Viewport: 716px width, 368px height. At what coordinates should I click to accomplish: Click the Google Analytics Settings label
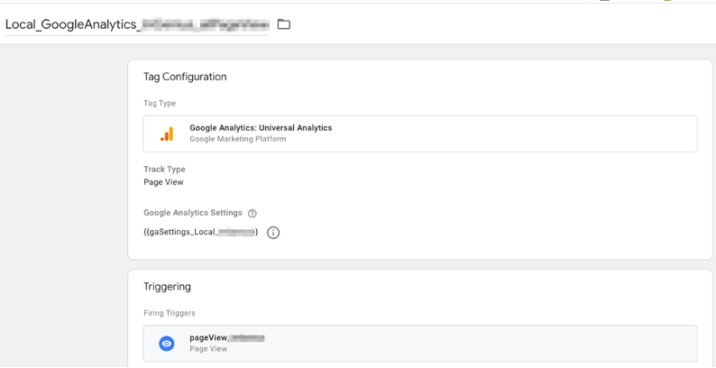pyautogui.click(x=192, y=213)
